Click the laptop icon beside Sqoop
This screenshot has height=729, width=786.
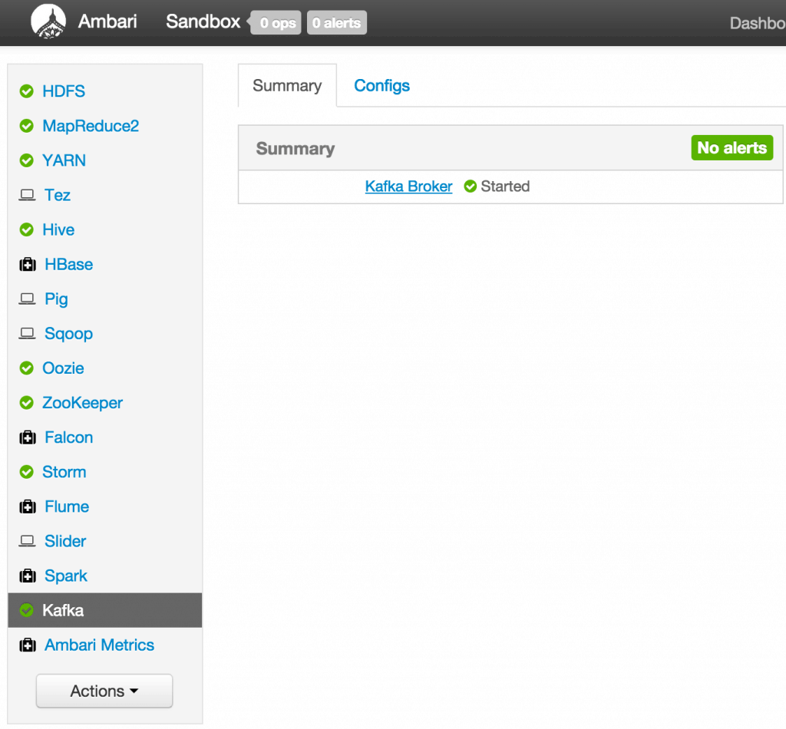tap(27, 334)
